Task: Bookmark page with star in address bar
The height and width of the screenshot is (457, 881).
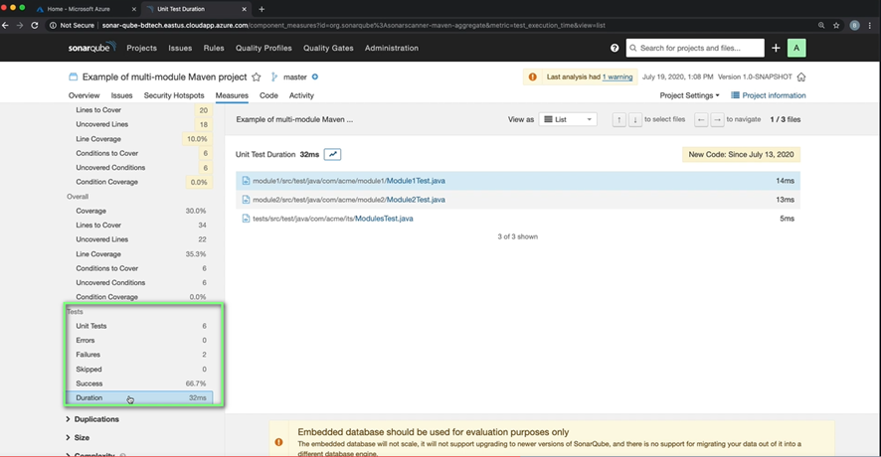Action: pyautogui.click(x=836, y=25)
